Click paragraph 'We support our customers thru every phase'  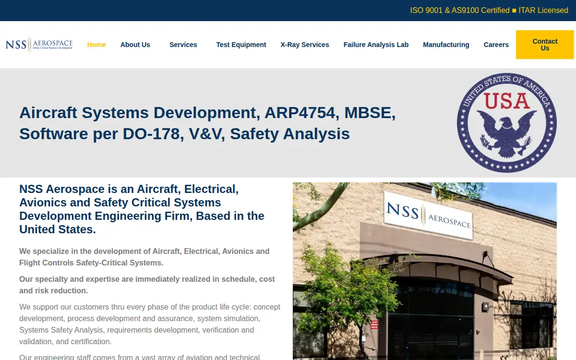coord(150,324)
